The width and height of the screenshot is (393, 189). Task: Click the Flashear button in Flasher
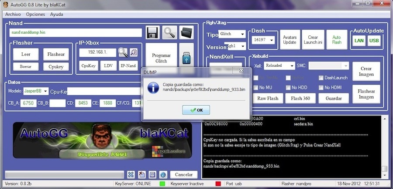[x=56, y=54]
